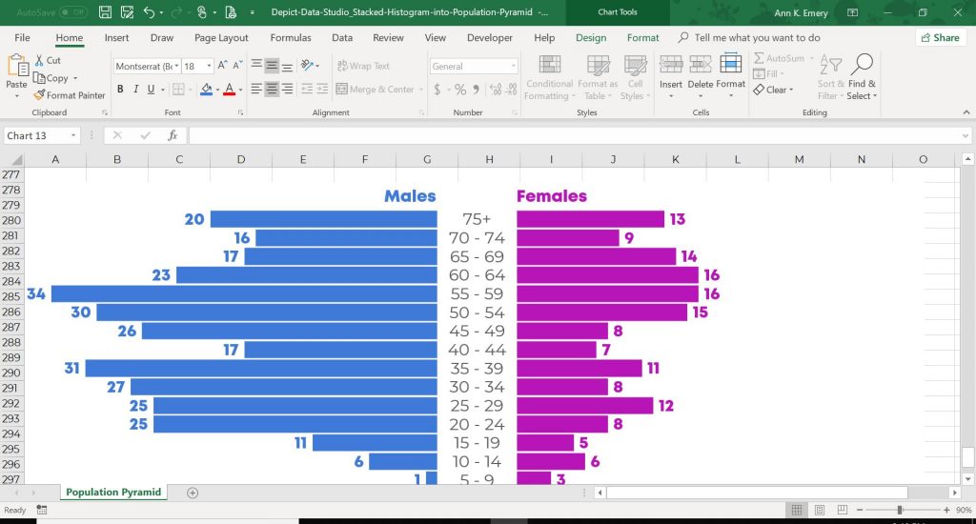Image resolution: width=976 pixels, height=524 pixels.
Task: Switch to Formulas tab
Action: [x=291, y=37]
